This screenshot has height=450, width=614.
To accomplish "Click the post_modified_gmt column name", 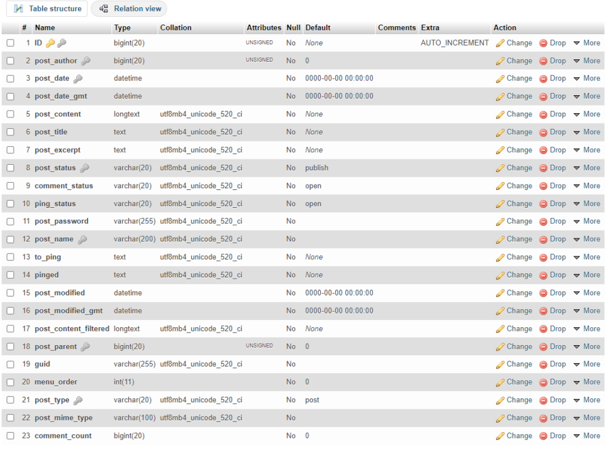I will pos(68,311).
